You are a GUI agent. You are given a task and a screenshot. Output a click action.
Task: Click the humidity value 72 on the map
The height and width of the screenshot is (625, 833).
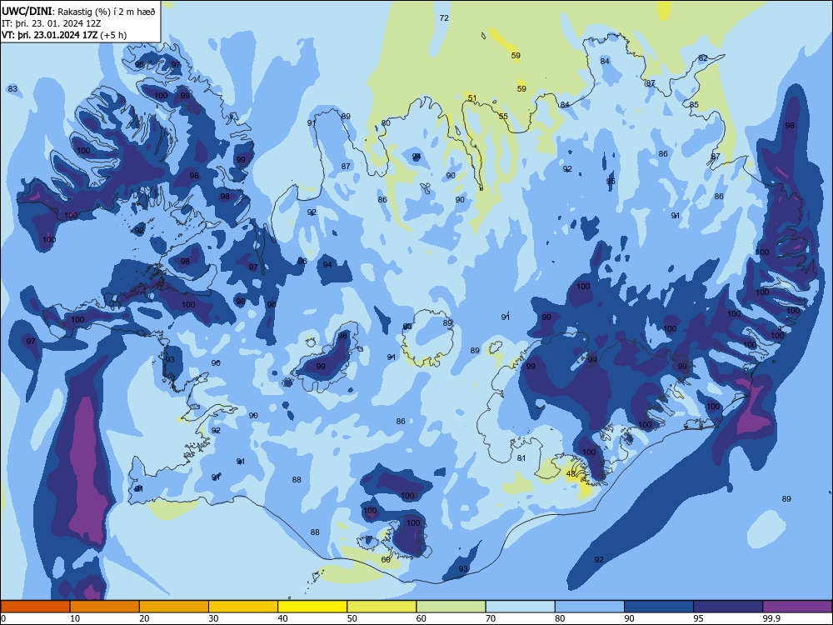(x=444, y=17)
